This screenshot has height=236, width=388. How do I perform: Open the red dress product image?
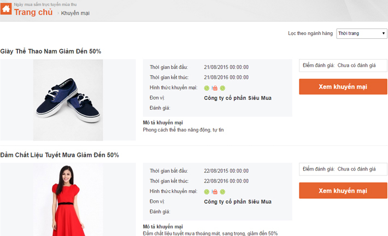68,199
